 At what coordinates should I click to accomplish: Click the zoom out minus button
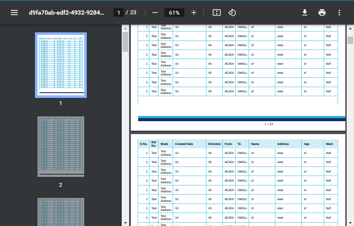155,13
